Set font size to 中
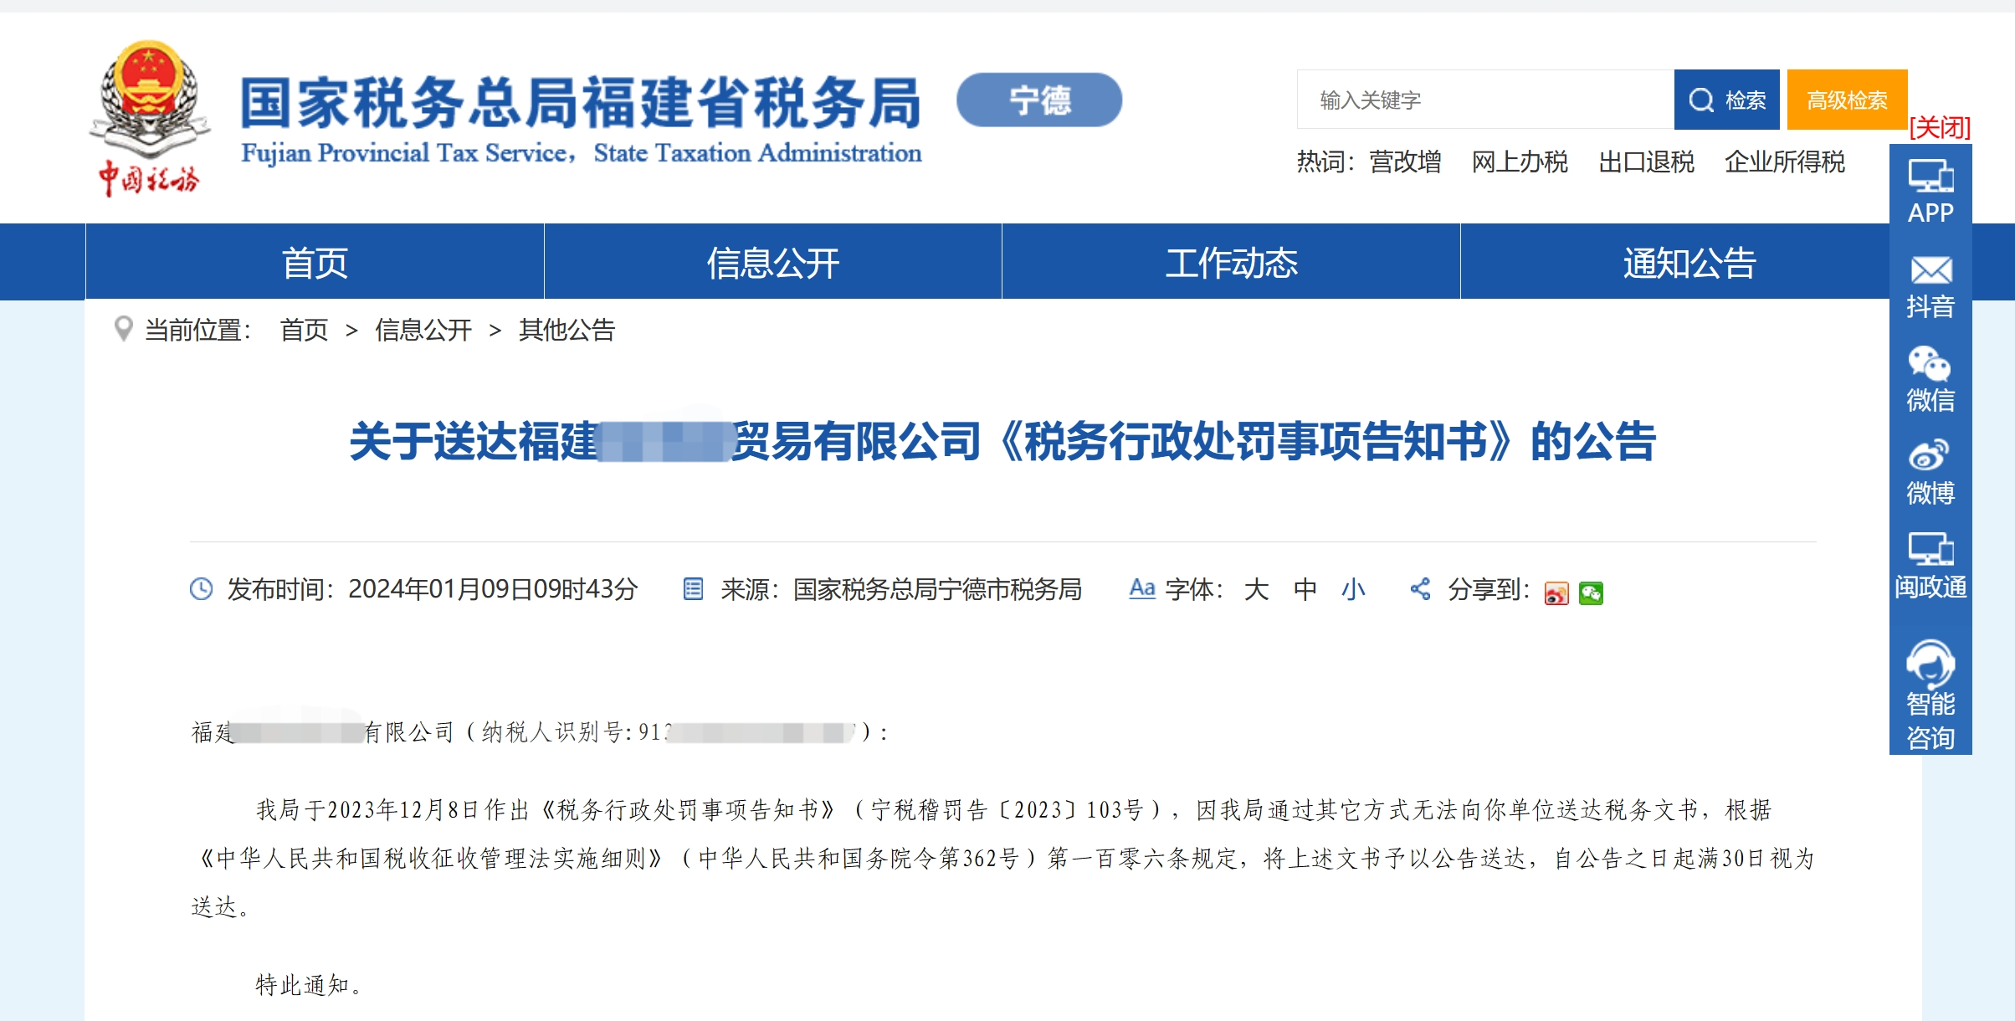 [1305, 589]
